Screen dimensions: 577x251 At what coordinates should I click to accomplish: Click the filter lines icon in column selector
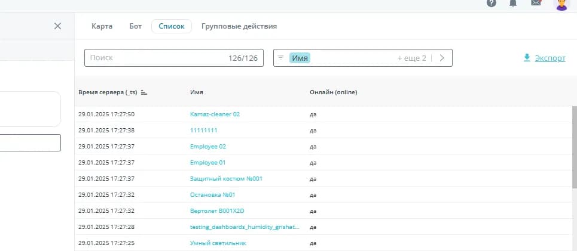tap(281, 58)
